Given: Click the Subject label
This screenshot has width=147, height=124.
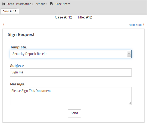Looking at the screenshot, I should 17,66.
